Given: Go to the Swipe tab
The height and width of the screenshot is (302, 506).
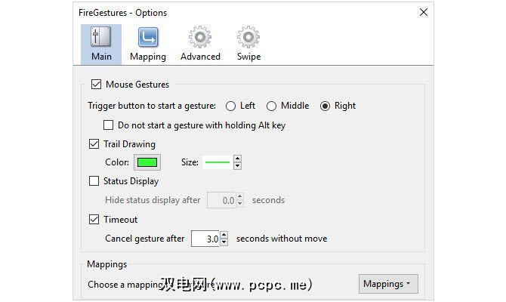Looking at the screenshot, I should click(248, 45).
